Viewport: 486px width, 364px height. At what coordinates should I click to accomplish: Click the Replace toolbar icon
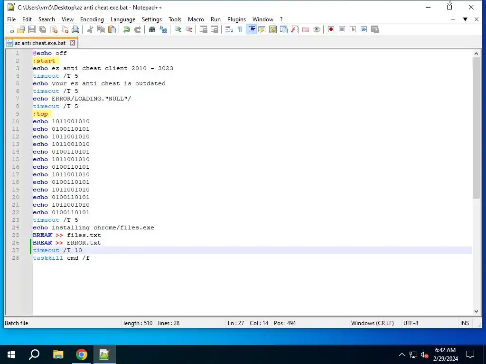click(x=163, y=29)
